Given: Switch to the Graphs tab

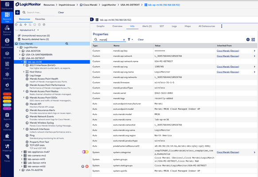Looking at the screenshot, I should coord(101,26).
